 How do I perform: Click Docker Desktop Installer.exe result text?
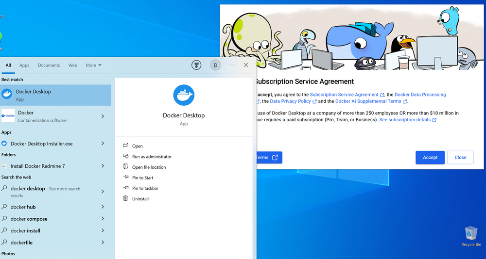[41, 144]
